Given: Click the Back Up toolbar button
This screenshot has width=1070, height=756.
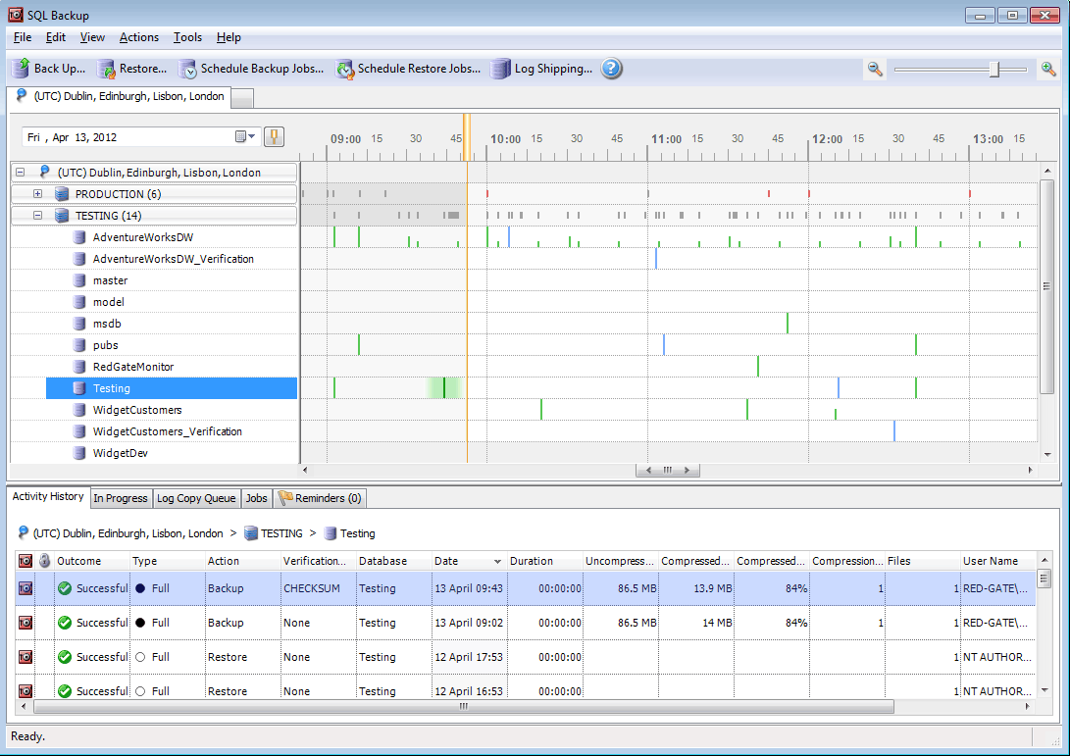Looking at the screenshot, I should pos(49,69).
